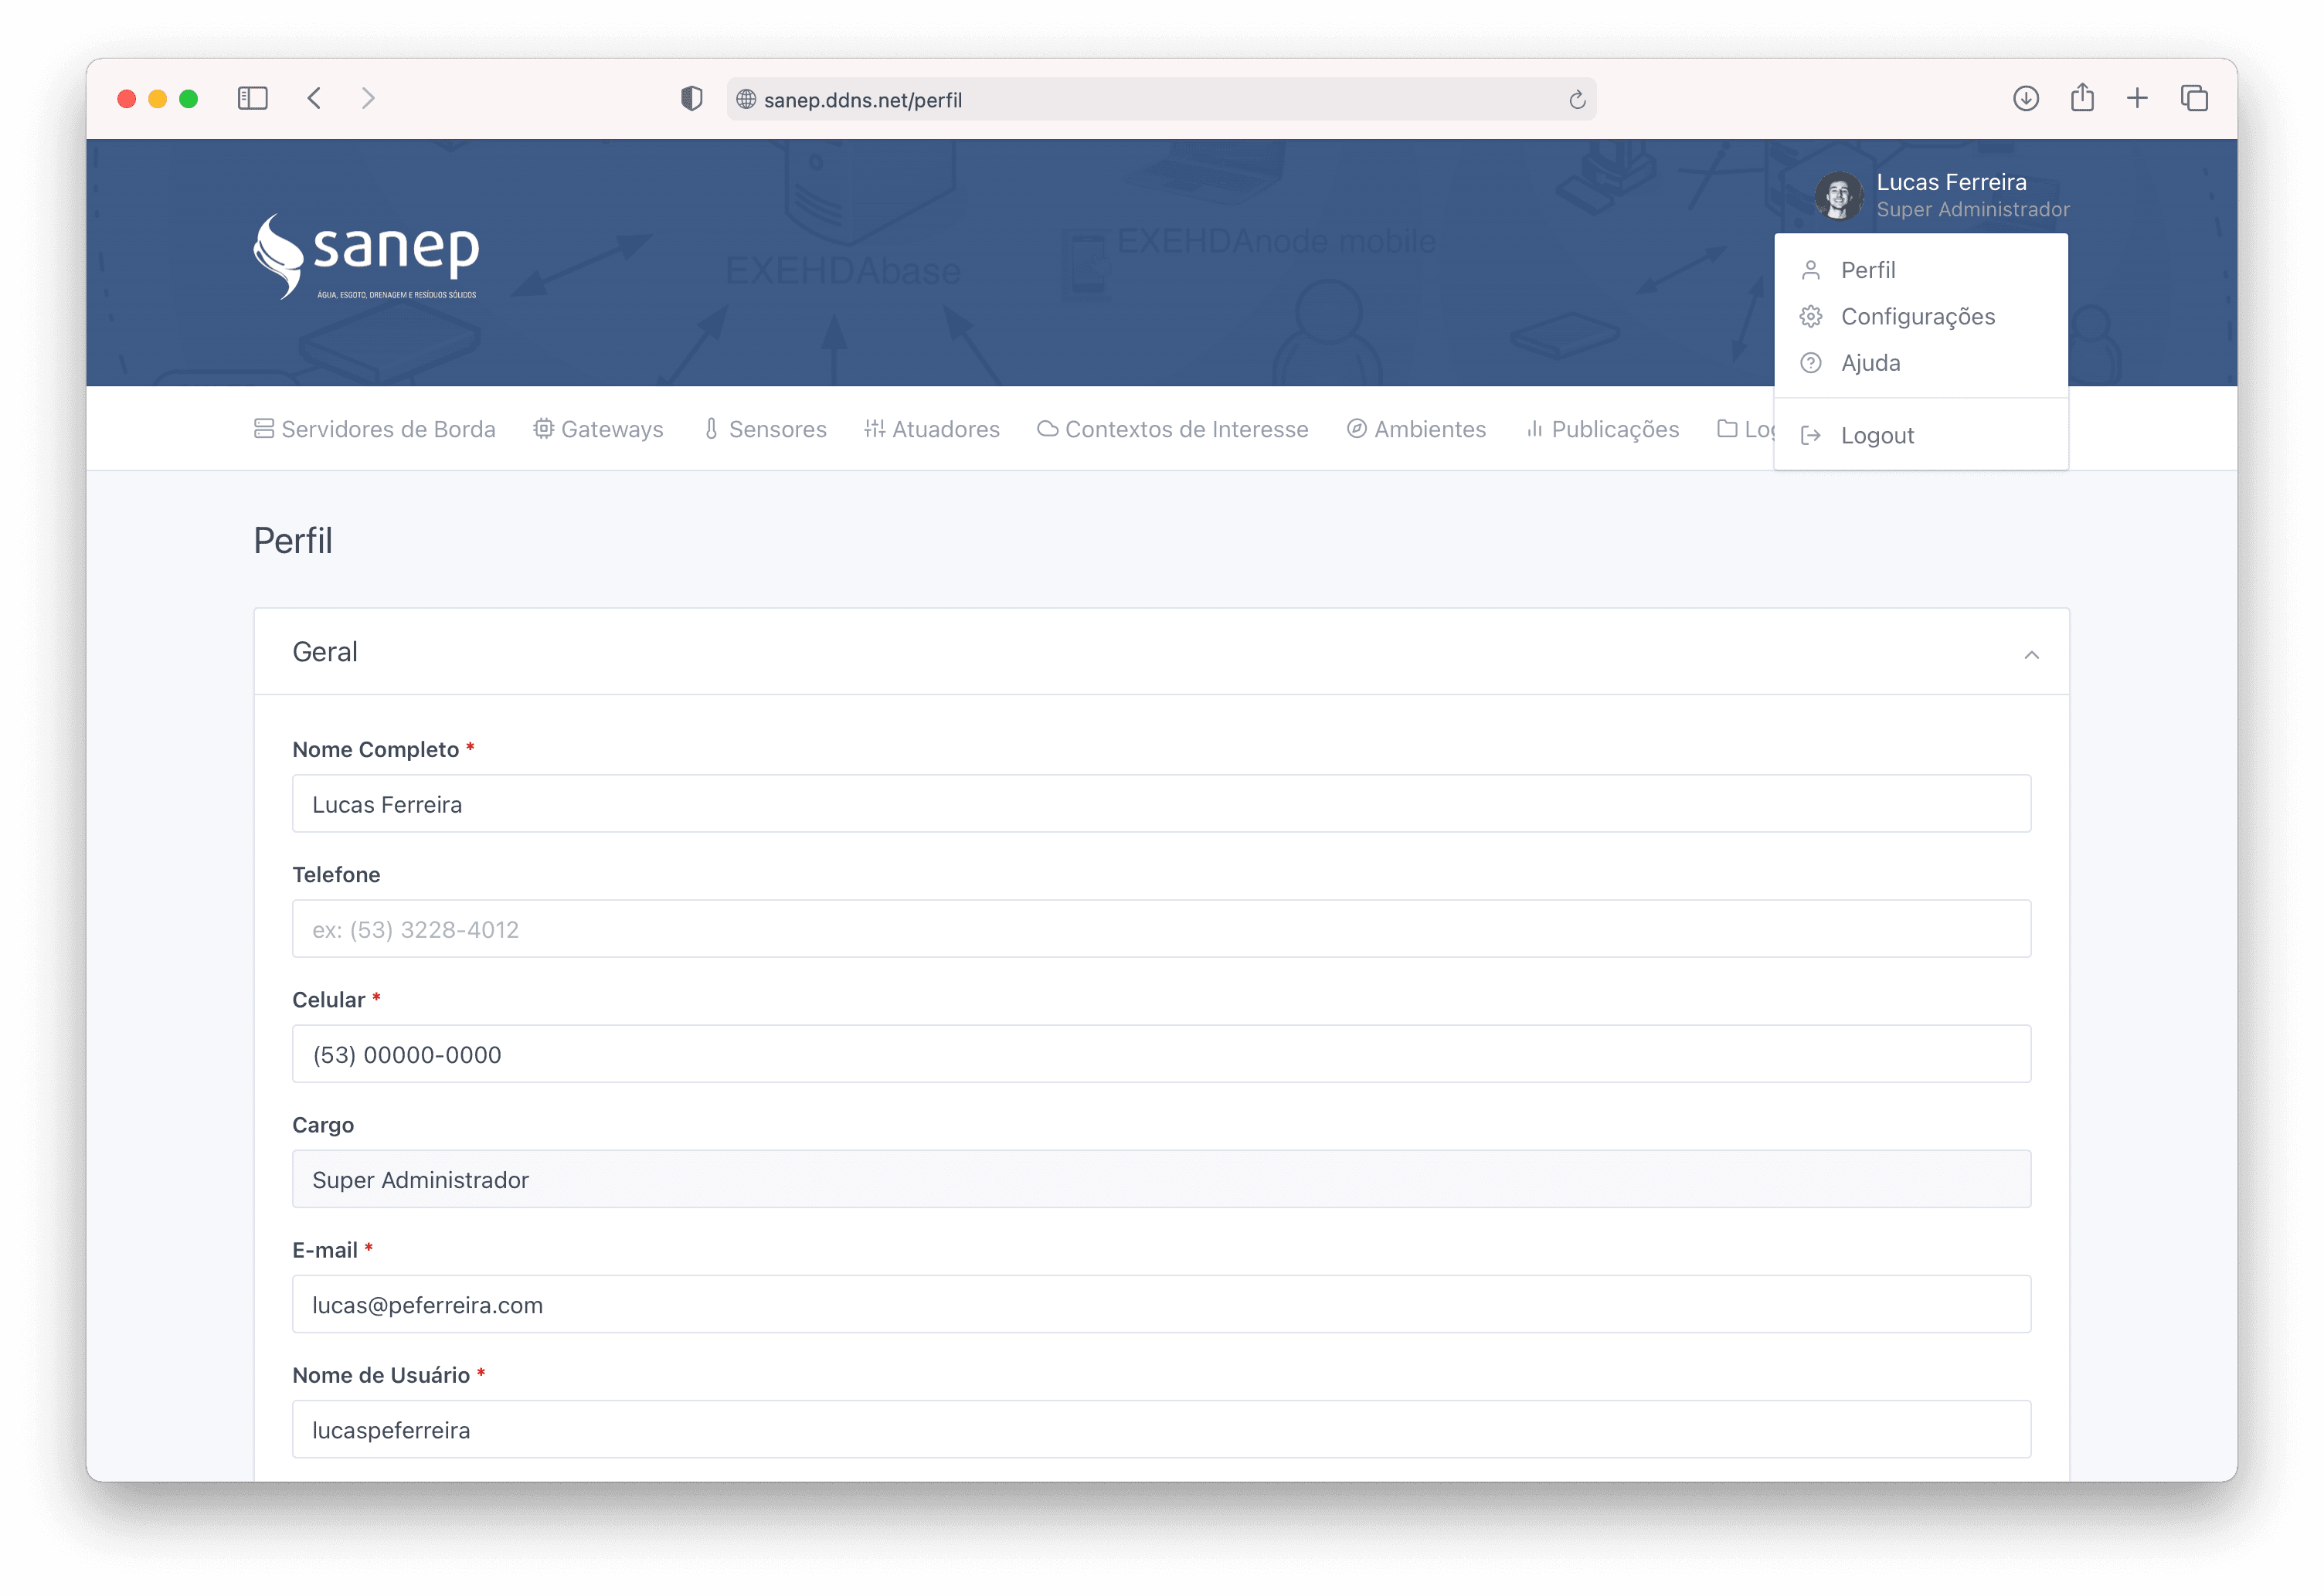Image resolution: width=2324 pixels, height=1596 pixels.
Task: Collapse the Geral section chevron
Action: pyautogui.click(x=2031, y=655)
